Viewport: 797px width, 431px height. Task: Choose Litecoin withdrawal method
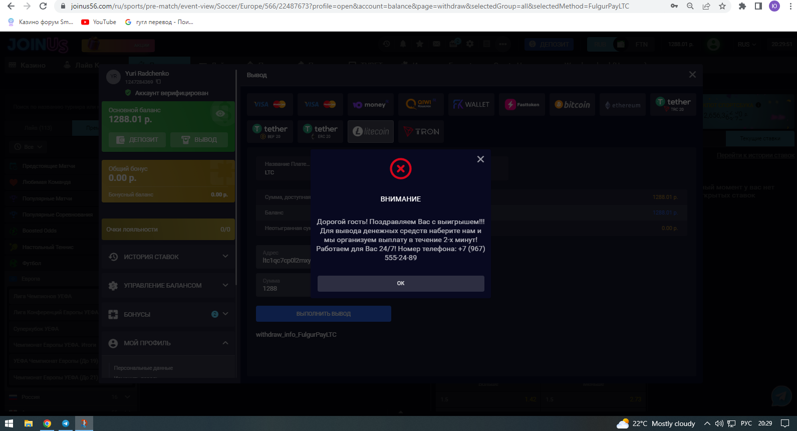click(x=371, y=131)
